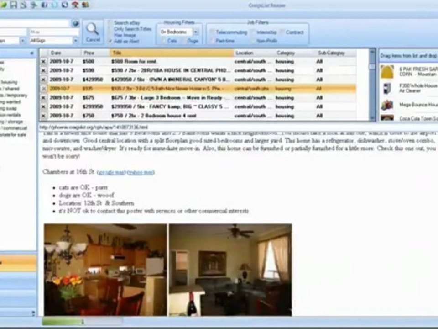The image size is (438, 329).
Task: Enable the Internship job filter
Action: [253, 32]
